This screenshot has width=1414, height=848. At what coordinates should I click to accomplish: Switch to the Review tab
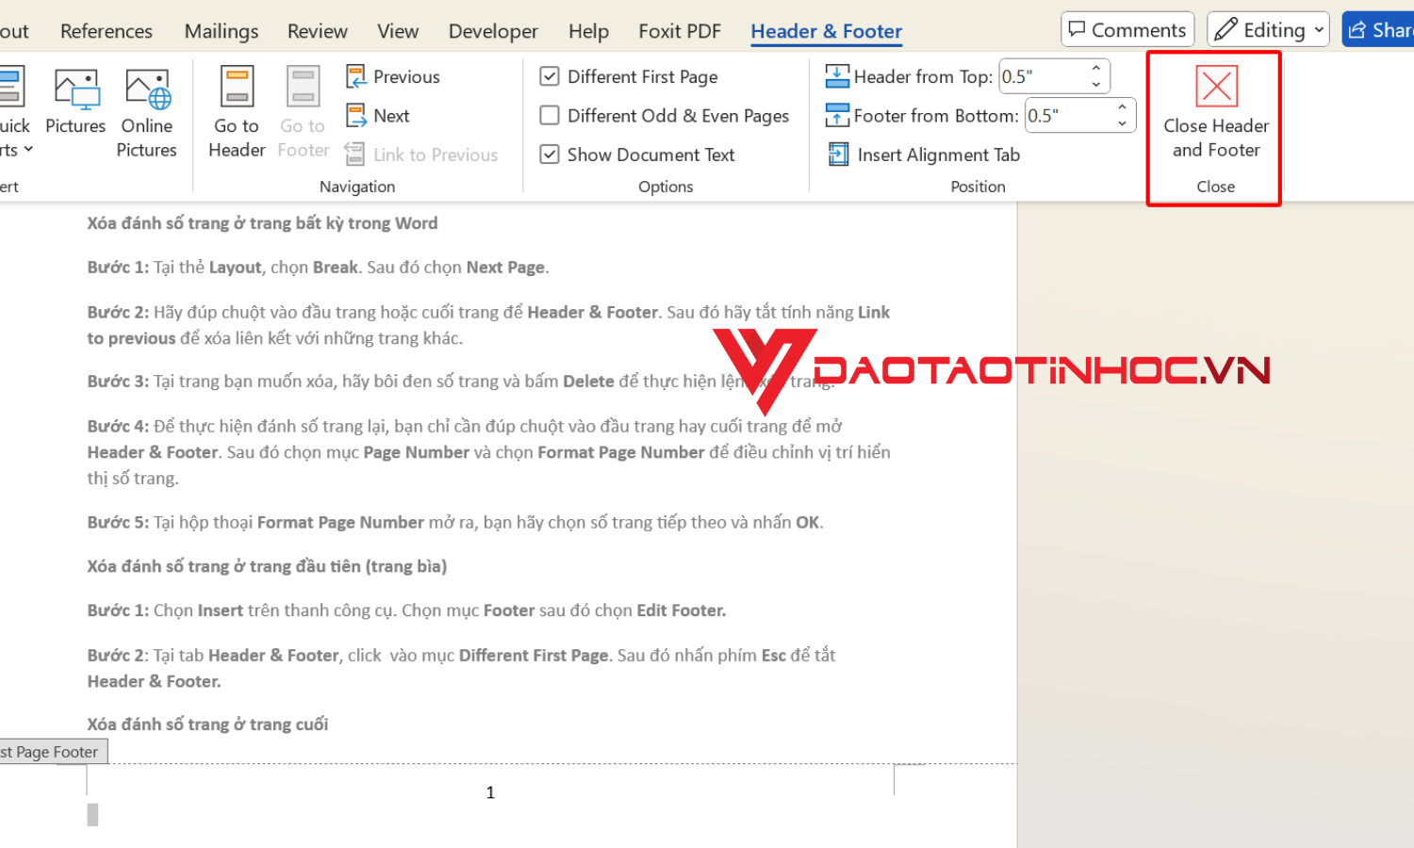317,30
